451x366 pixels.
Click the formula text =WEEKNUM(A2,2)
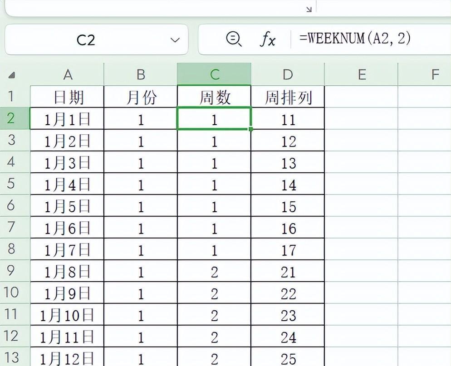(355, 38)
